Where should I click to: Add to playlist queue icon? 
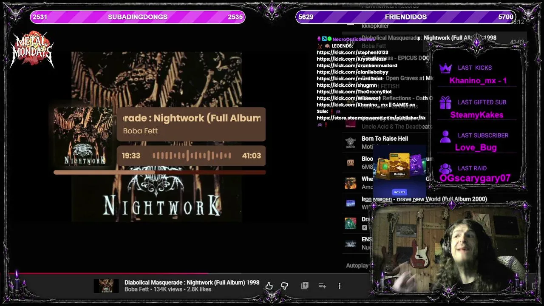coord(322,286)
